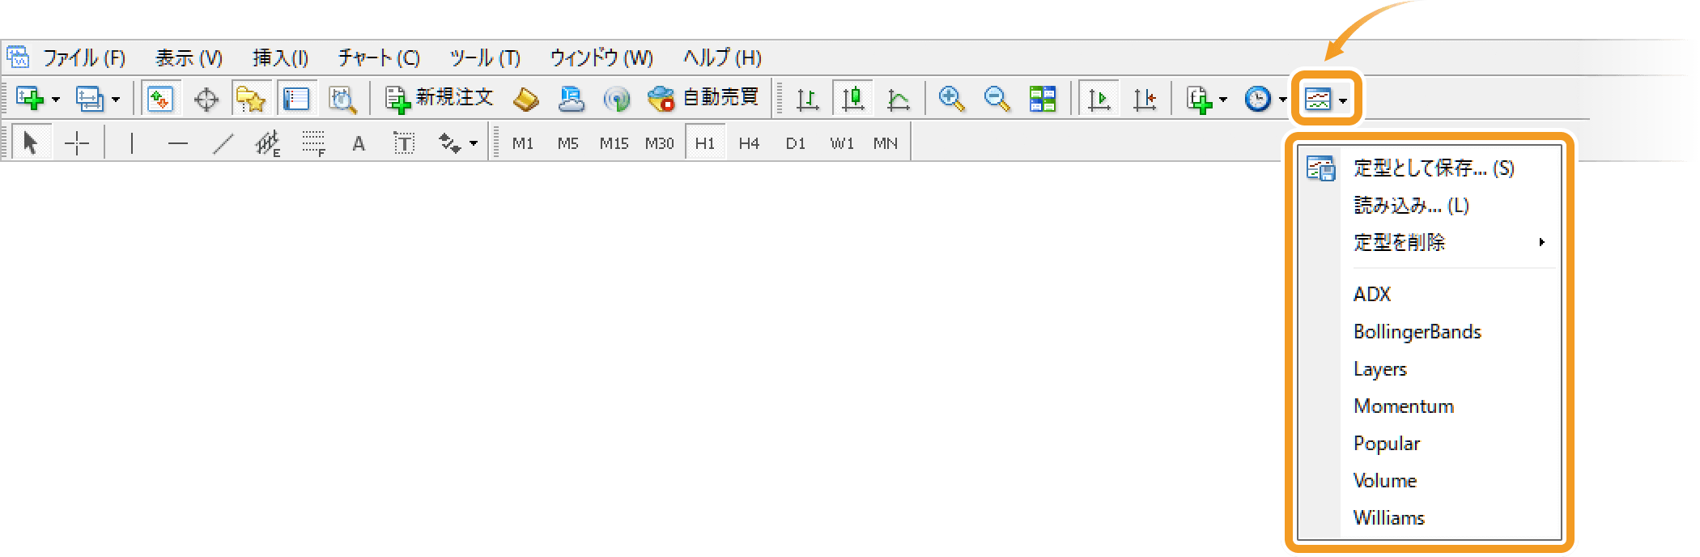Toggle the Market Watch window icon

[160, 99]
